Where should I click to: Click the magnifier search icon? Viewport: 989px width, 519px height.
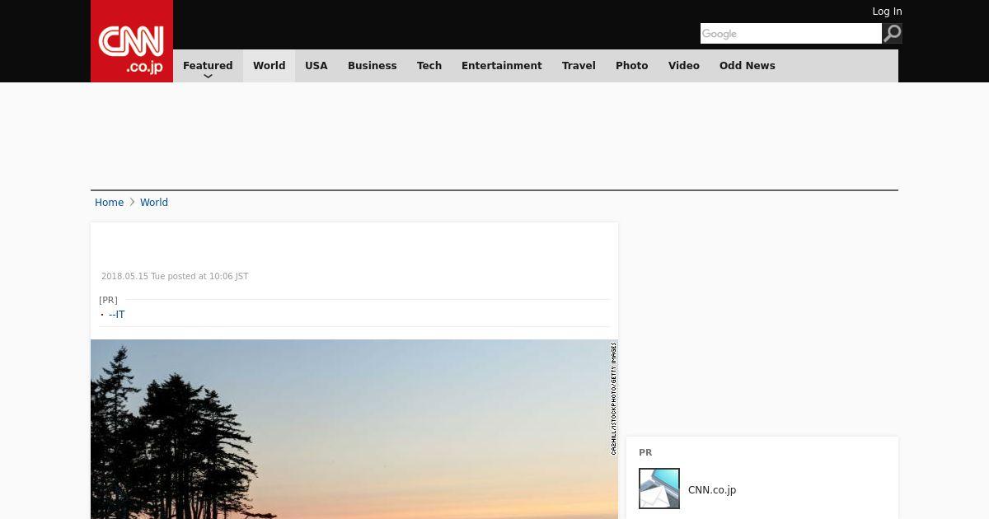click(893, 33)
